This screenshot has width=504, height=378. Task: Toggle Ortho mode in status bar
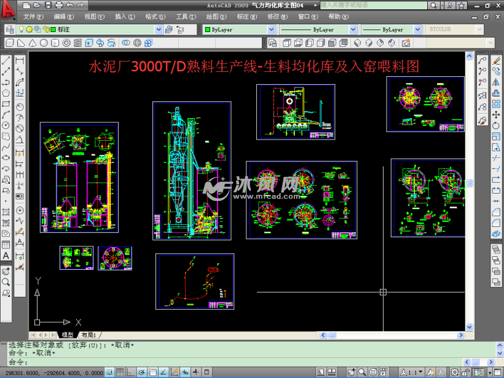click(131, 372)
